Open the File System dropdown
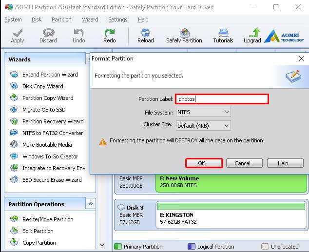 [x=203, y=112]
